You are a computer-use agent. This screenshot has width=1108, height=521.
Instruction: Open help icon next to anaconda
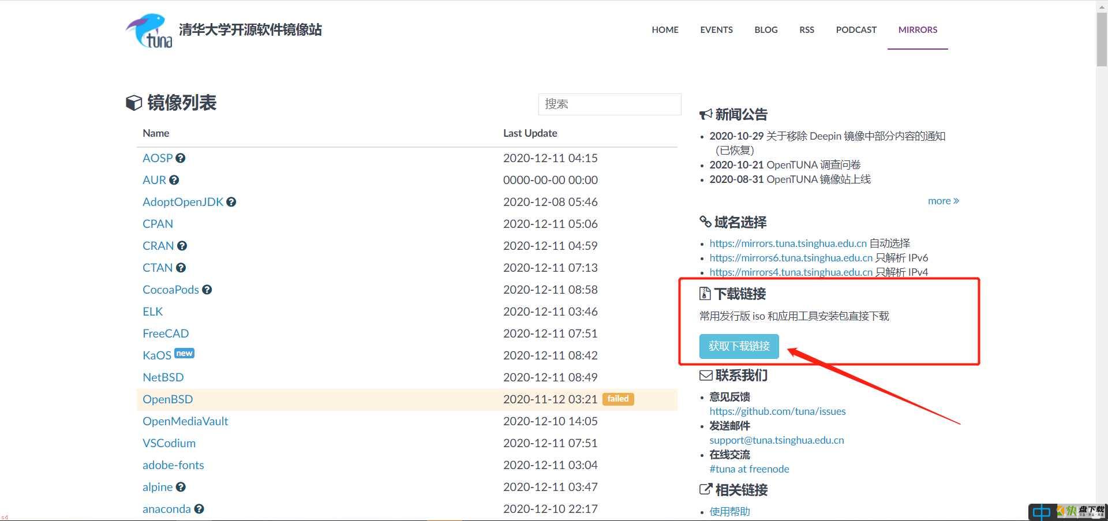(x=199, y=509)
